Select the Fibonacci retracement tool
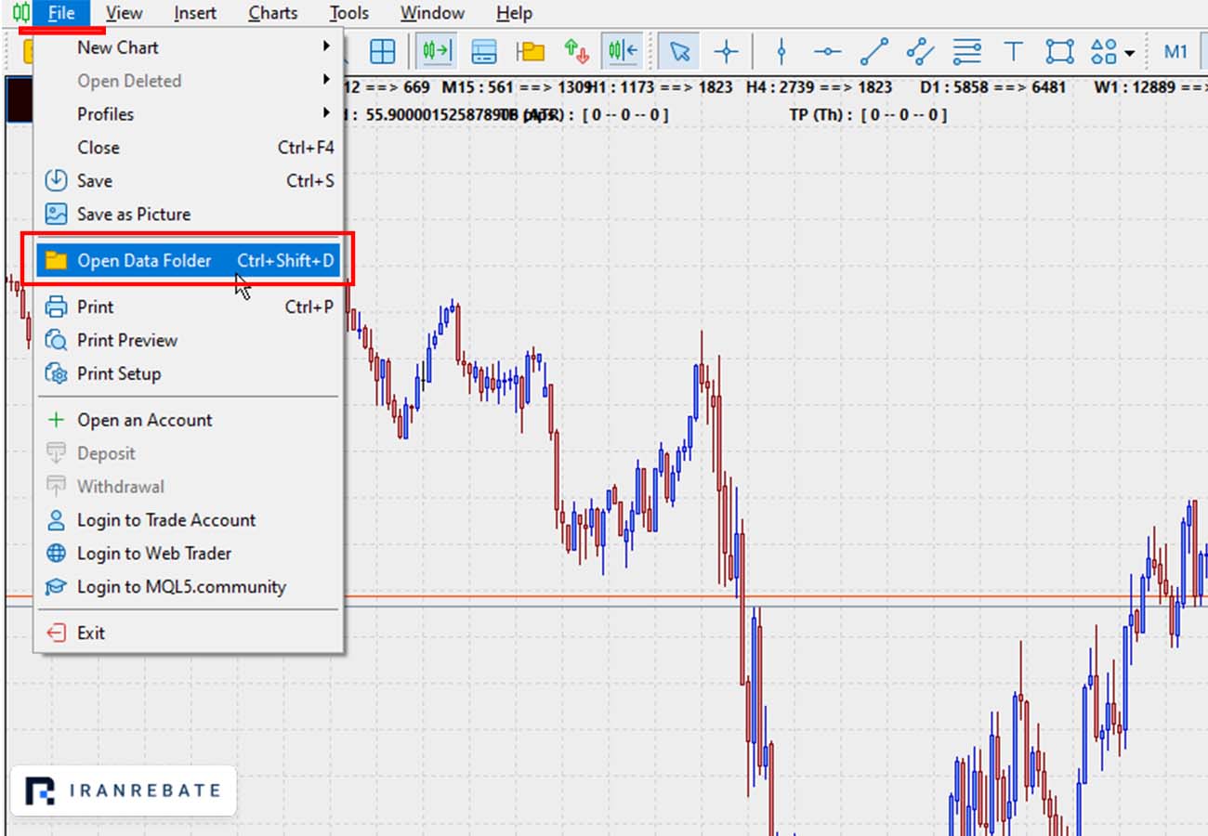 (x=967, y=51)
